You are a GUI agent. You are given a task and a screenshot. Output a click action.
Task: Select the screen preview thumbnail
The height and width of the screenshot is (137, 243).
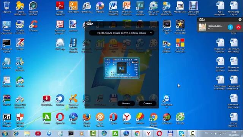pos(121,68)
